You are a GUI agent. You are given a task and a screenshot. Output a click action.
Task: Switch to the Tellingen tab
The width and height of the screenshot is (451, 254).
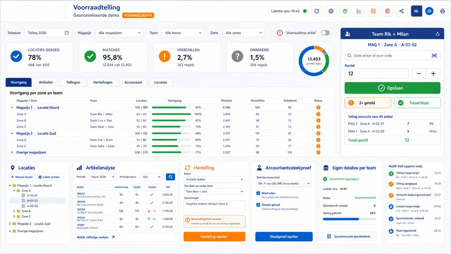[x=73, y=82]
